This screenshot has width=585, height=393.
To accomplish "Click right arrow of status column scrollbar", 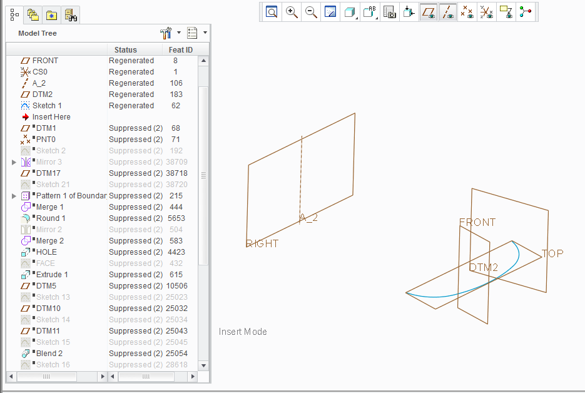I will (193, 376).
